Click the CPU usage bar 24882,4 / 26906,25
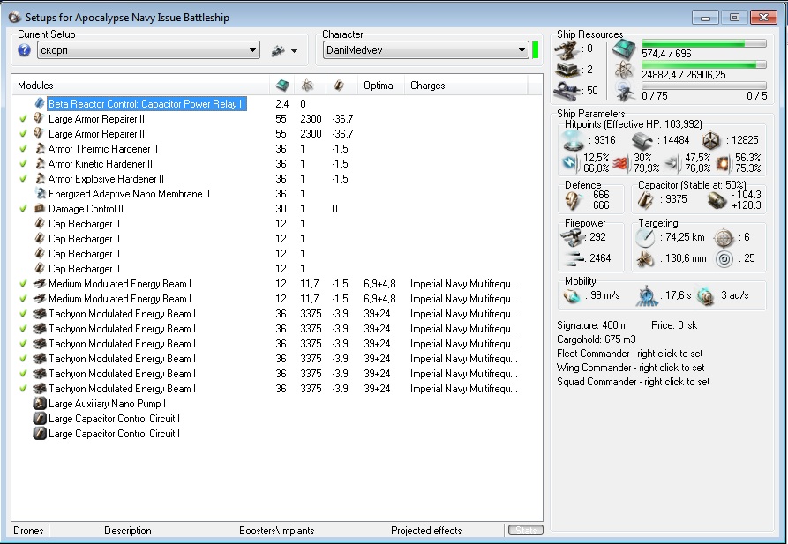 [703, 64]
